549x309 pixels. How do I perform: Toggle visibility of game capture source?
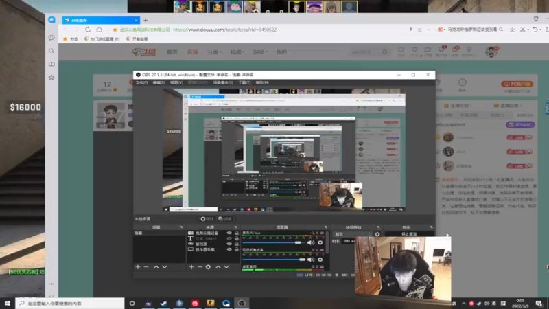229,244
